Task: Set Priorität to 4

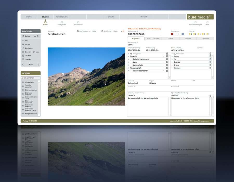Action: (x=203, y=34)
